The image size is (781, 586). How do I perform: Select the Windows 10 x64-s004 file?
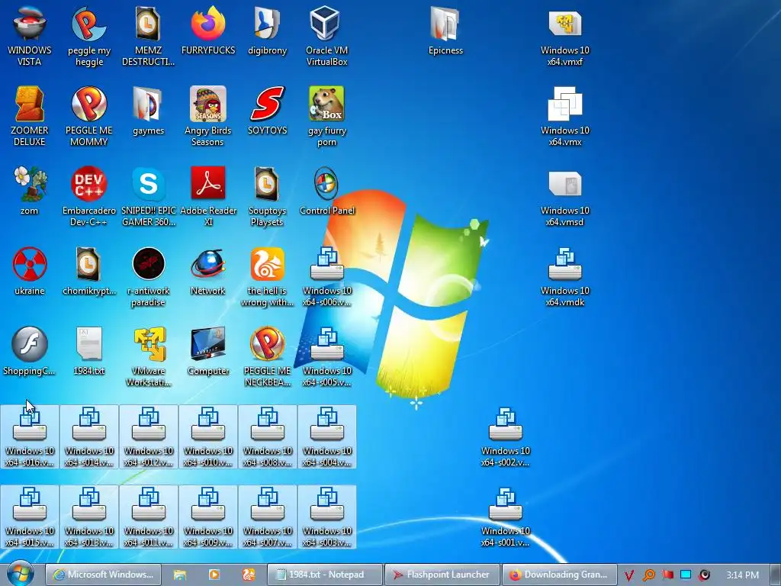[326, 437]
